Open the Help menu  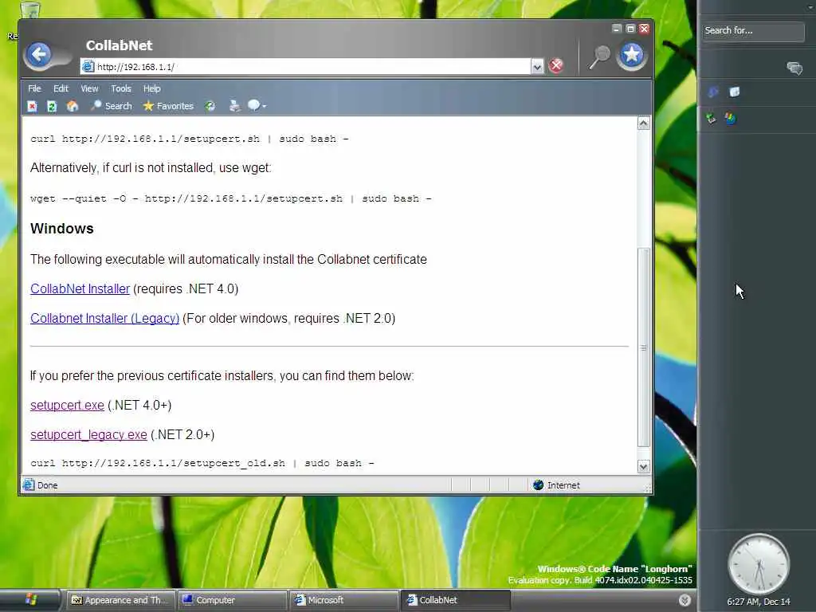point(152,88)
